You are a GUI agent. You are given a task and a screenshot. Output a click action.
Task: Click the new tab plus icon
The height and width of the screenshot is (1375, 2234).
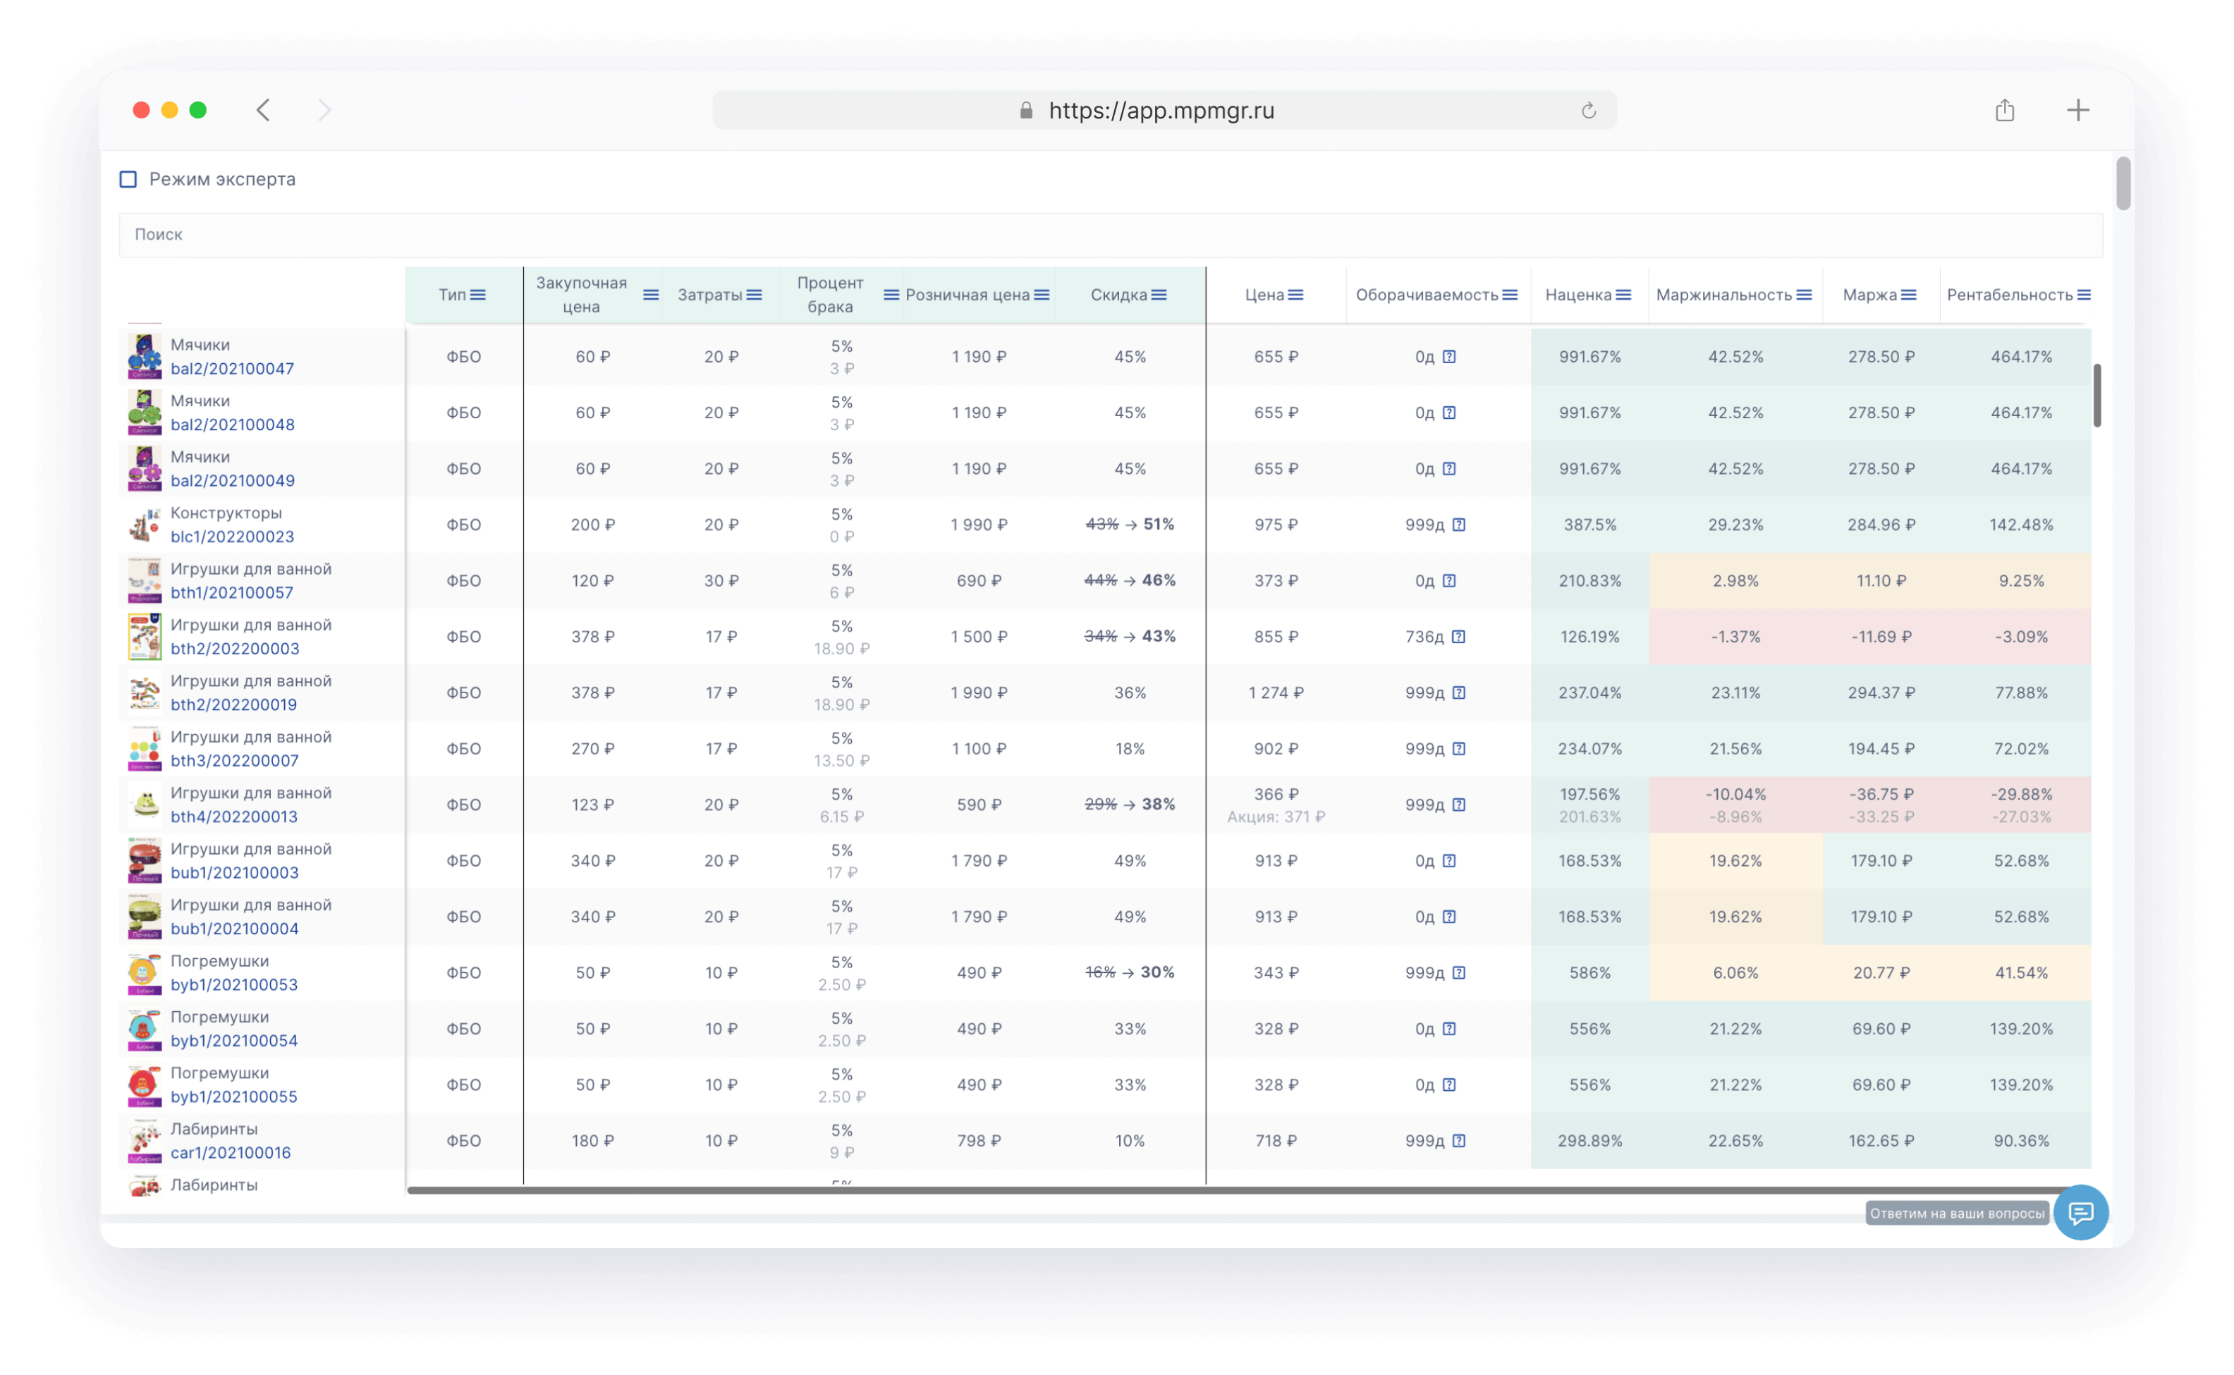2077,111
